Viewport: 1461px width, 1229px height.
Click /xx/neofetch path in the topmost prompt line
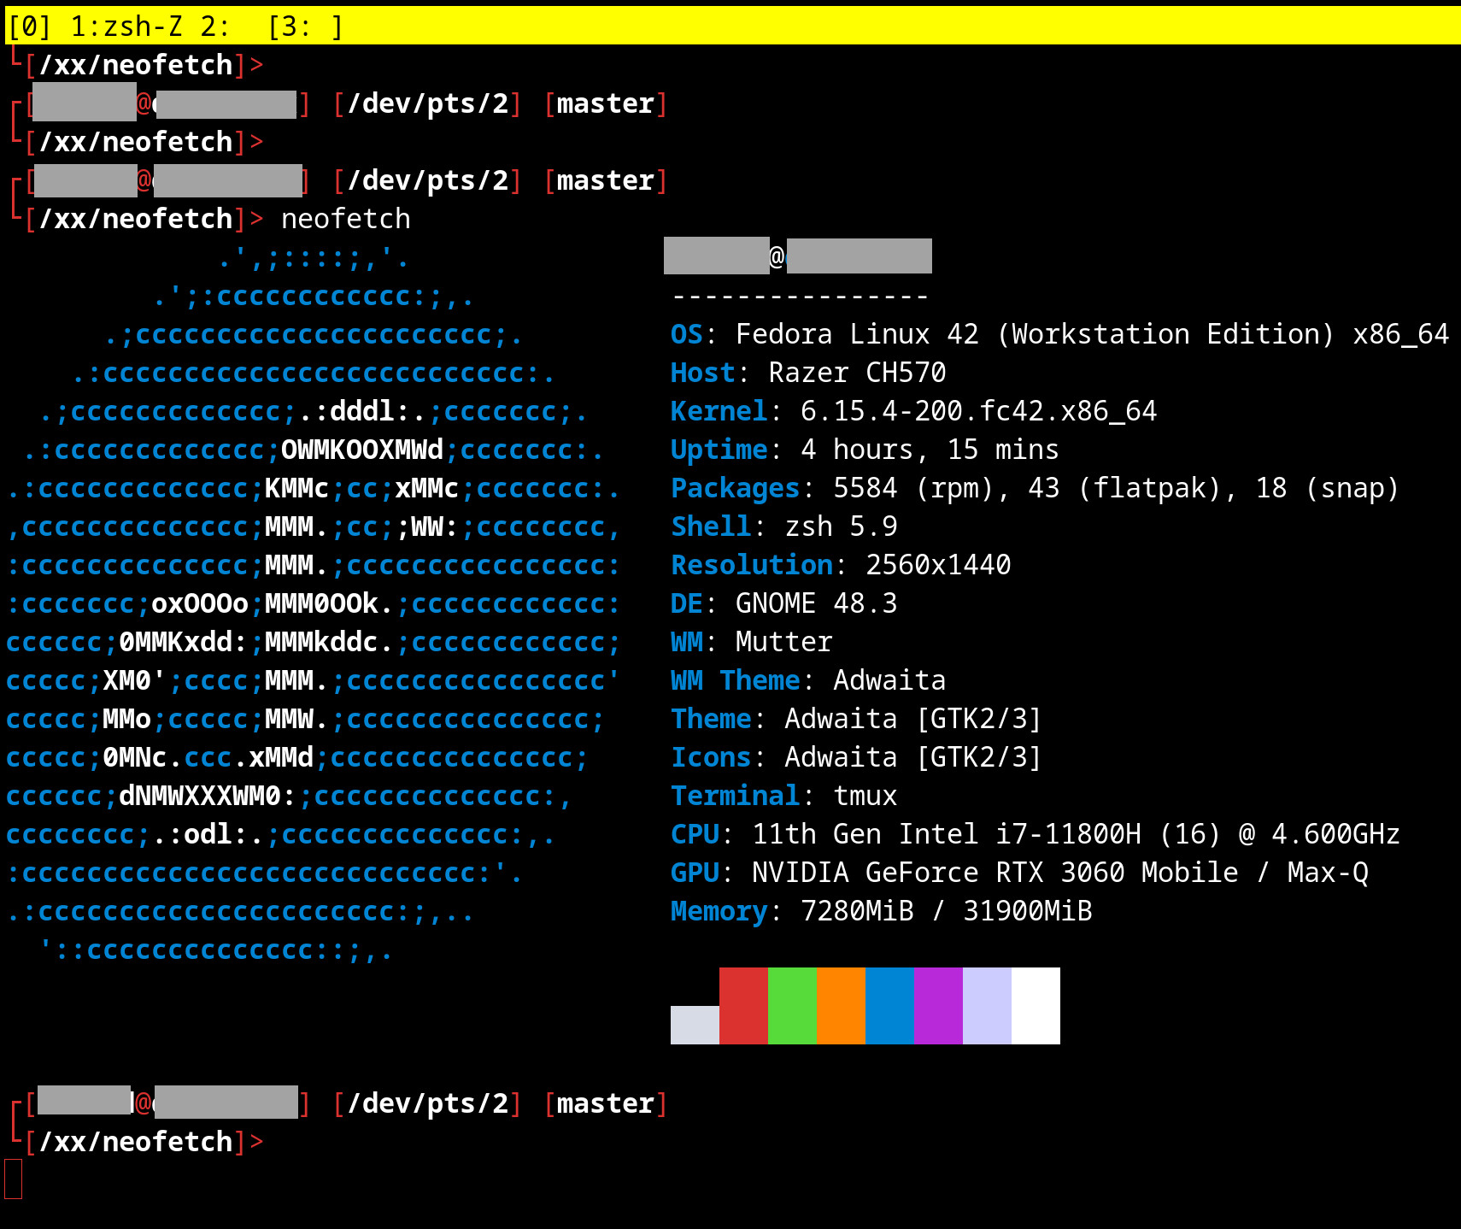[137, 65]
